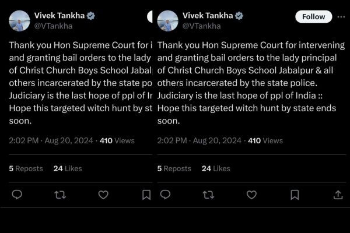
Task: Follow Vivek Tankha
Action: point(313,16)
